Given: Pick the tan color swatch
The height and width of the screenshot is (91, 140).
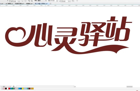Looking at the screenshot, I should 31,88.
